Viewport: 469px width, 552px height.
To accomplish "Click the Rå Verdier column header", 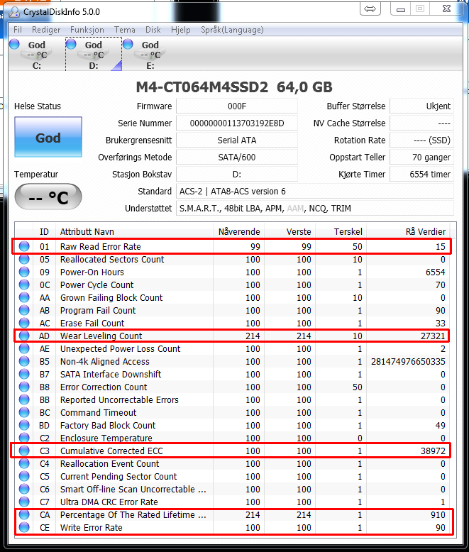I will [409, 231].
